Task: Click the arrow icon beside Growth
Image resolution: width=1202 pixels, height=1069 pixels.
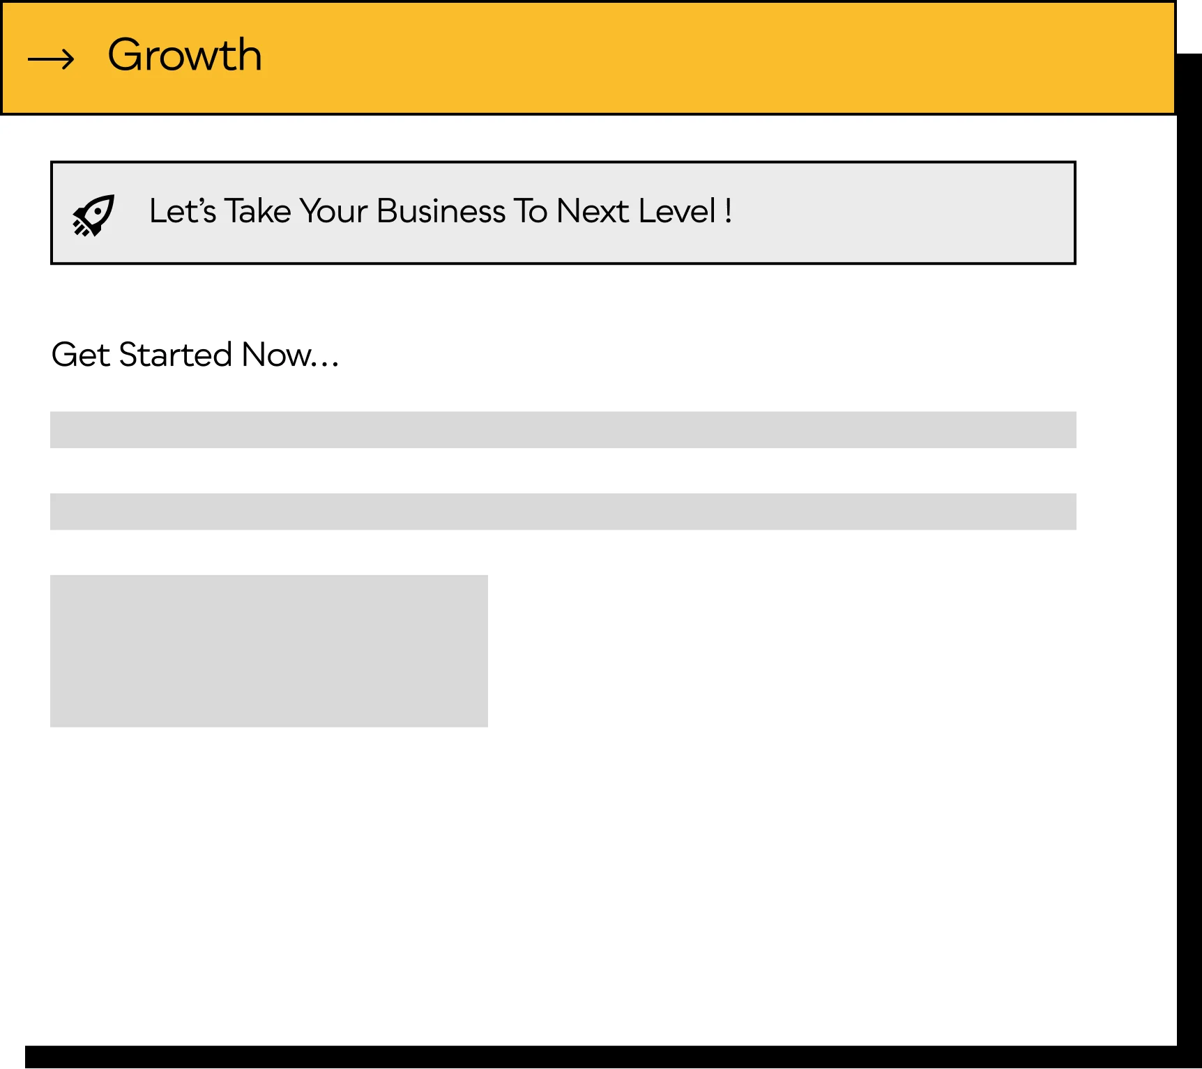Action: click(x=51, y=59)
